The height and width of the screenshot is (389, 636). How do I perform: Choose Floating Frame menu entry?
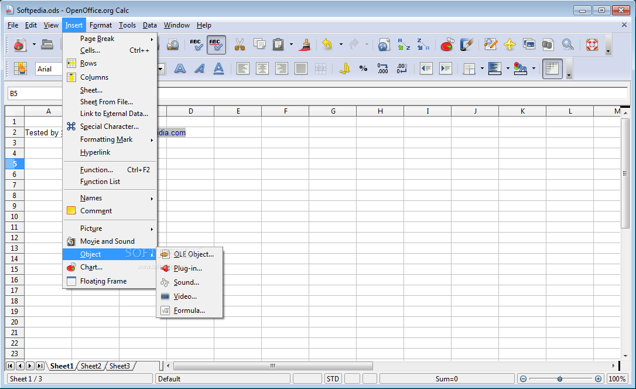[x=110, y=281]
